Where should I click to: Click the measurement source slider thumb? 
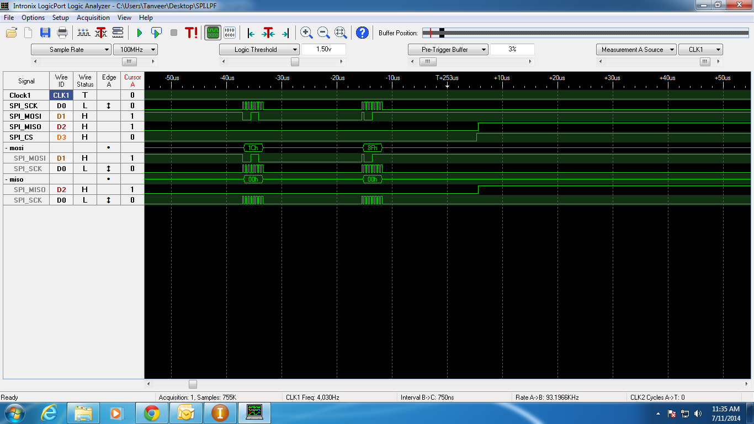705,62
